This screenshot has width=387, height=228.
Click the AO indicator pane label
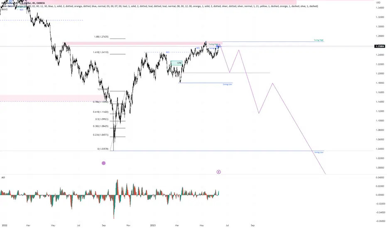tap(3, 177)
